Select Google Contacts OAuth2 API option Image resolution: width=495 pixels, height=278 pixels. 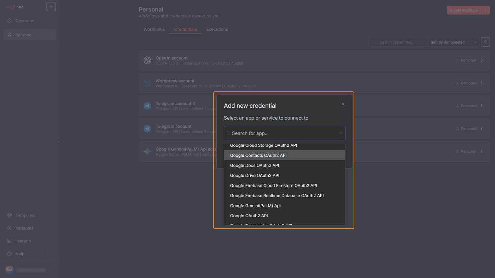pyautogui.click(x=258, y=155)
